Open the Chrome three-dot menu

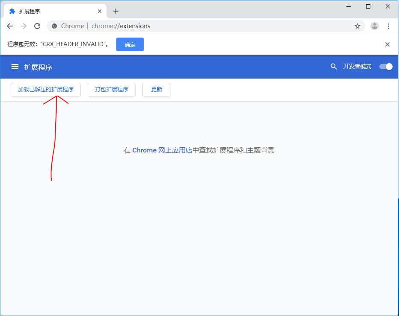[x=389, y=26]
